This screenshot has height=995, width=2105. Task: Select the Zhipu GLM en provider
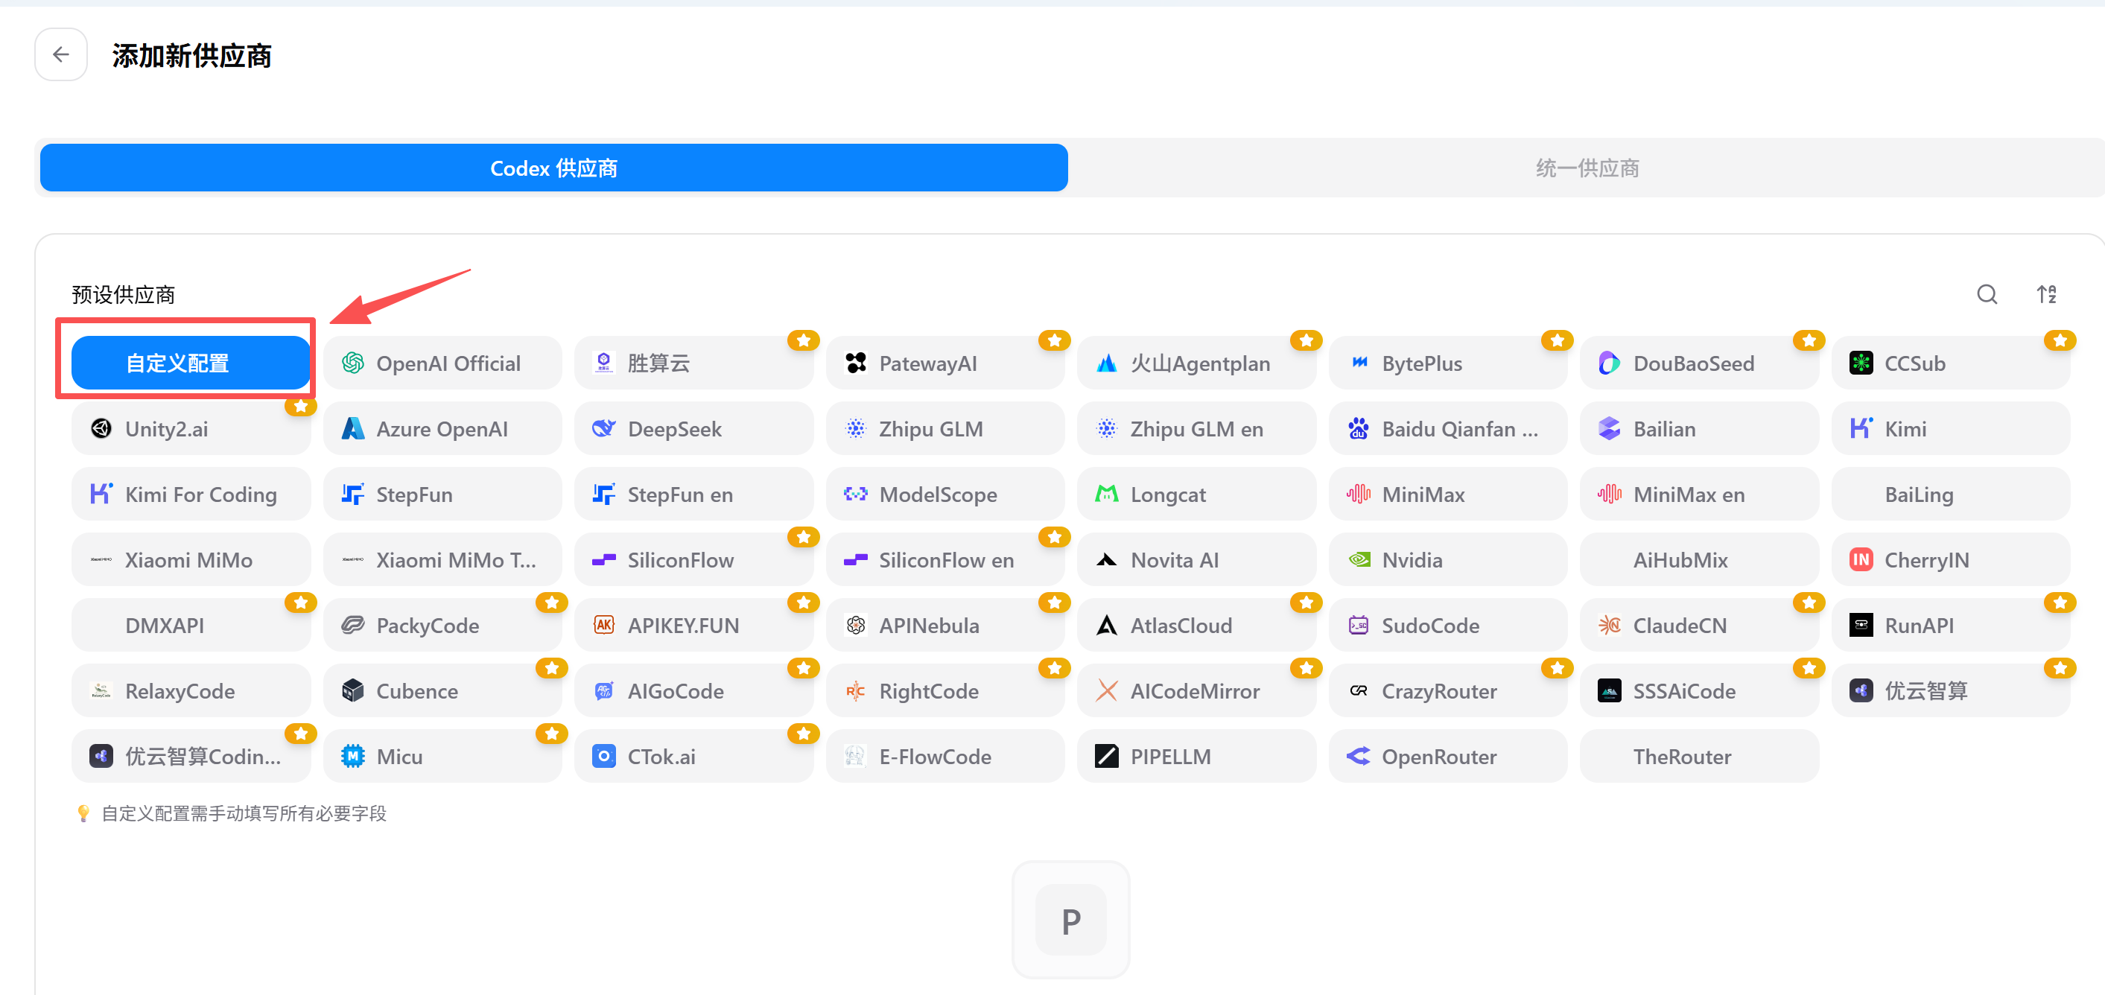1196,428
